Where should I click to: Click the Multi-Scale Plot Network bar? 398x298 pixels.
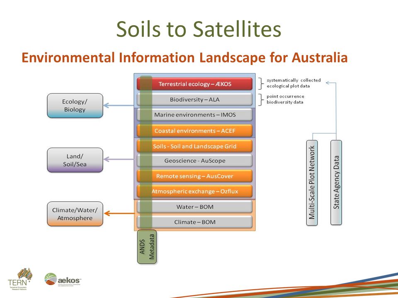click(312, 183)
